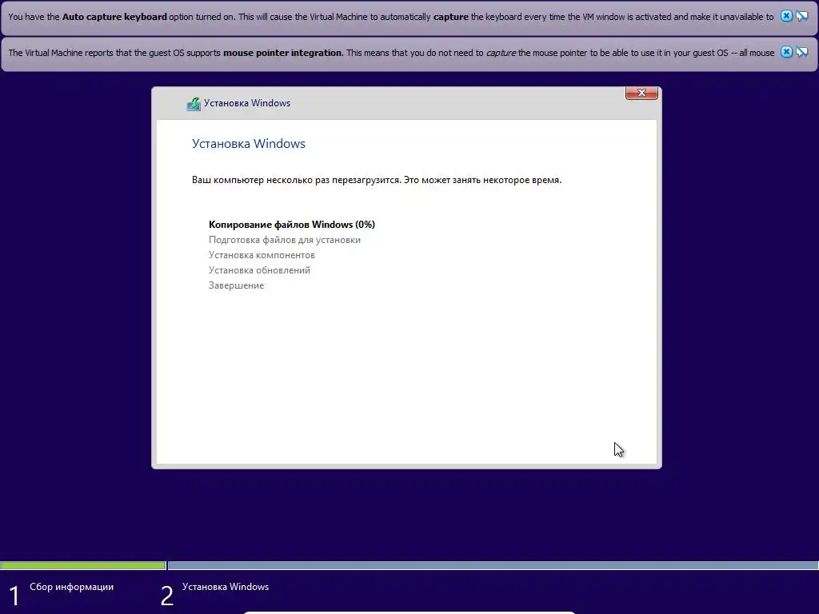The image size is (819, 614).
Task: Click the Подготовка файлов для установки step
Action: tap(285, 240)
